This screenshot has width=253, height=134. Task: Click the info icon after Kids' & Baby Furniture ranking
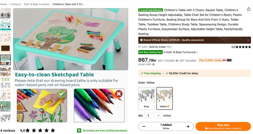tap(194, 52)
